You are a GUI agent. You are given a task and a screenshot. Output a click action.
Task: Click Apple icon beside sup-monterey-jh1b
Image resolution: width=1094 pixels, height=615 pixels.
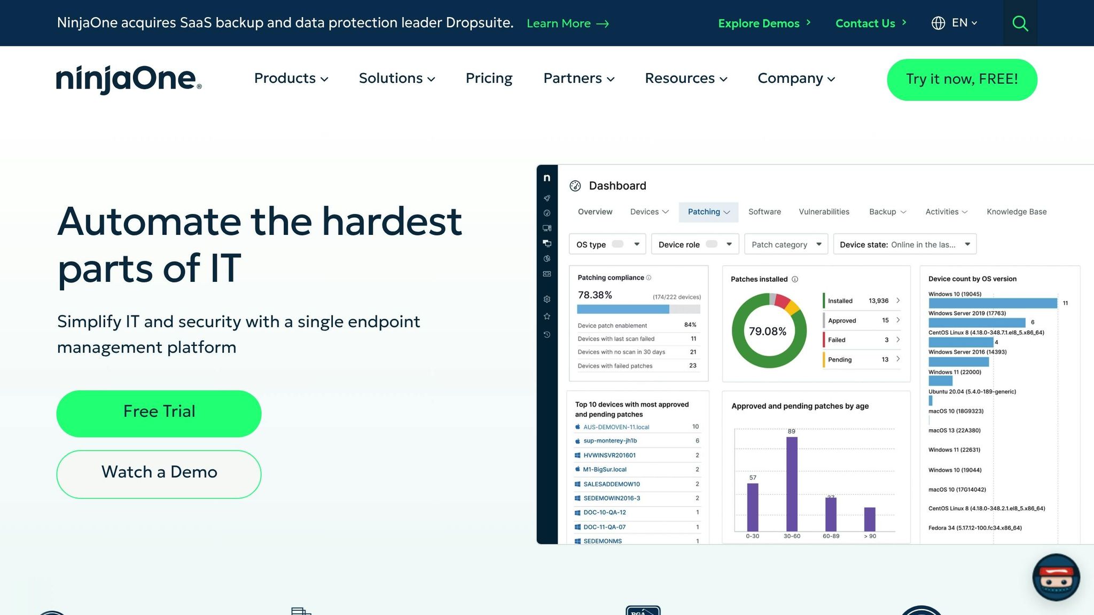[x=577, y=441]
